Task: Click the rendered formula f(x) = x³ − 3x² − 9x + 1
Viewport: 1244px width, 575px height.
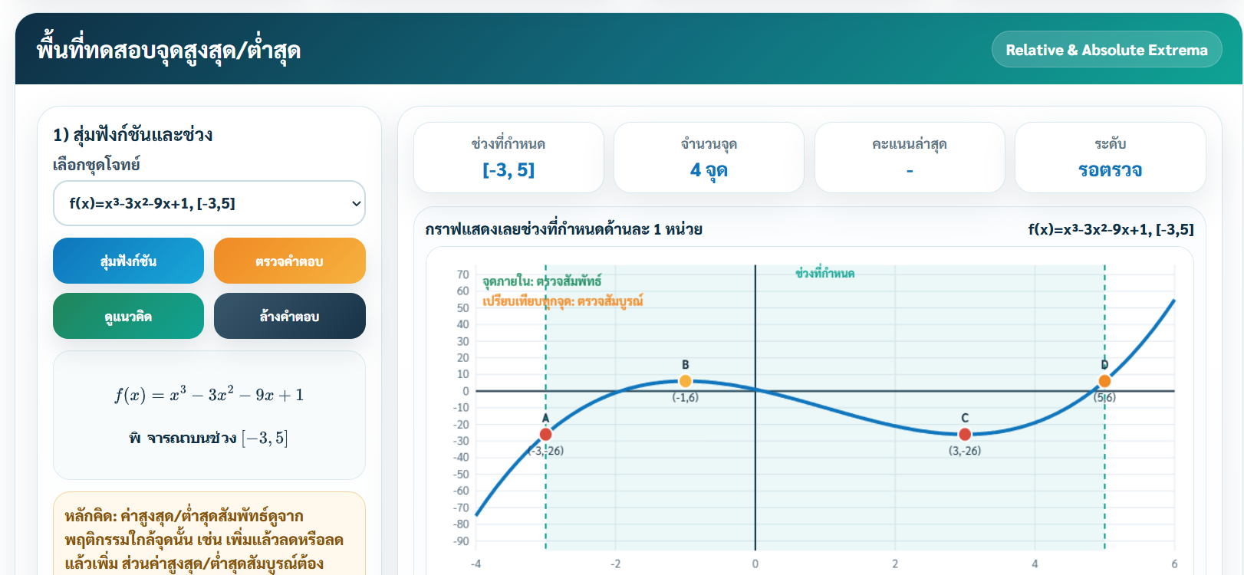Action: tap(209, 395)
